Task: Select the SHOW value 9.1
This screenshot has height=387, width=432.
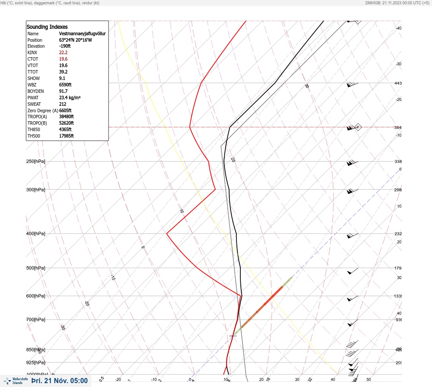Action: tap(62, 78)
